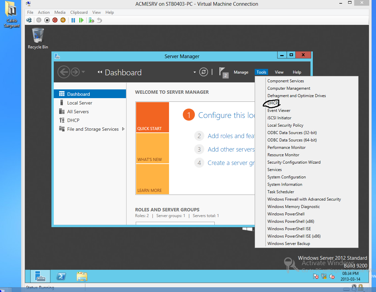Open the Clipboard menu of VM Connection
The width and height of the screenshot is (376, 292).
click(79, 12)
